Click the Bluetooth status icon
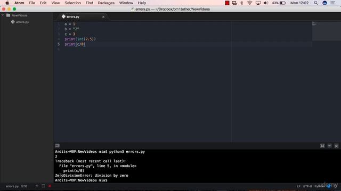The width and height of the screenshot is (341, 191). (241, 3)
